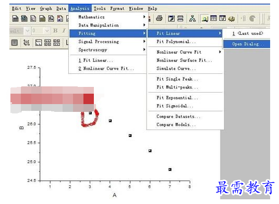Choose Fit Multi-peaks... item
This screenshot has height=204, width=279.
[185, 87]
